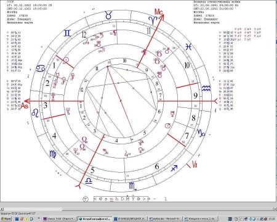The width and height of the screenshot is (277, 222).
Task: Select the 'm' minutes time unit
Action: [x=111, y=199]
